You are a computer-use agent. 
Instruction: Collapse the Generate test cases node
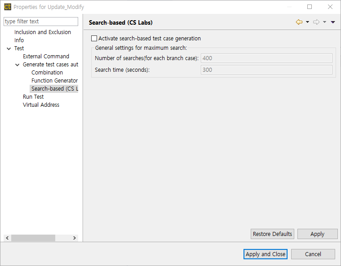tap(18, 65)
